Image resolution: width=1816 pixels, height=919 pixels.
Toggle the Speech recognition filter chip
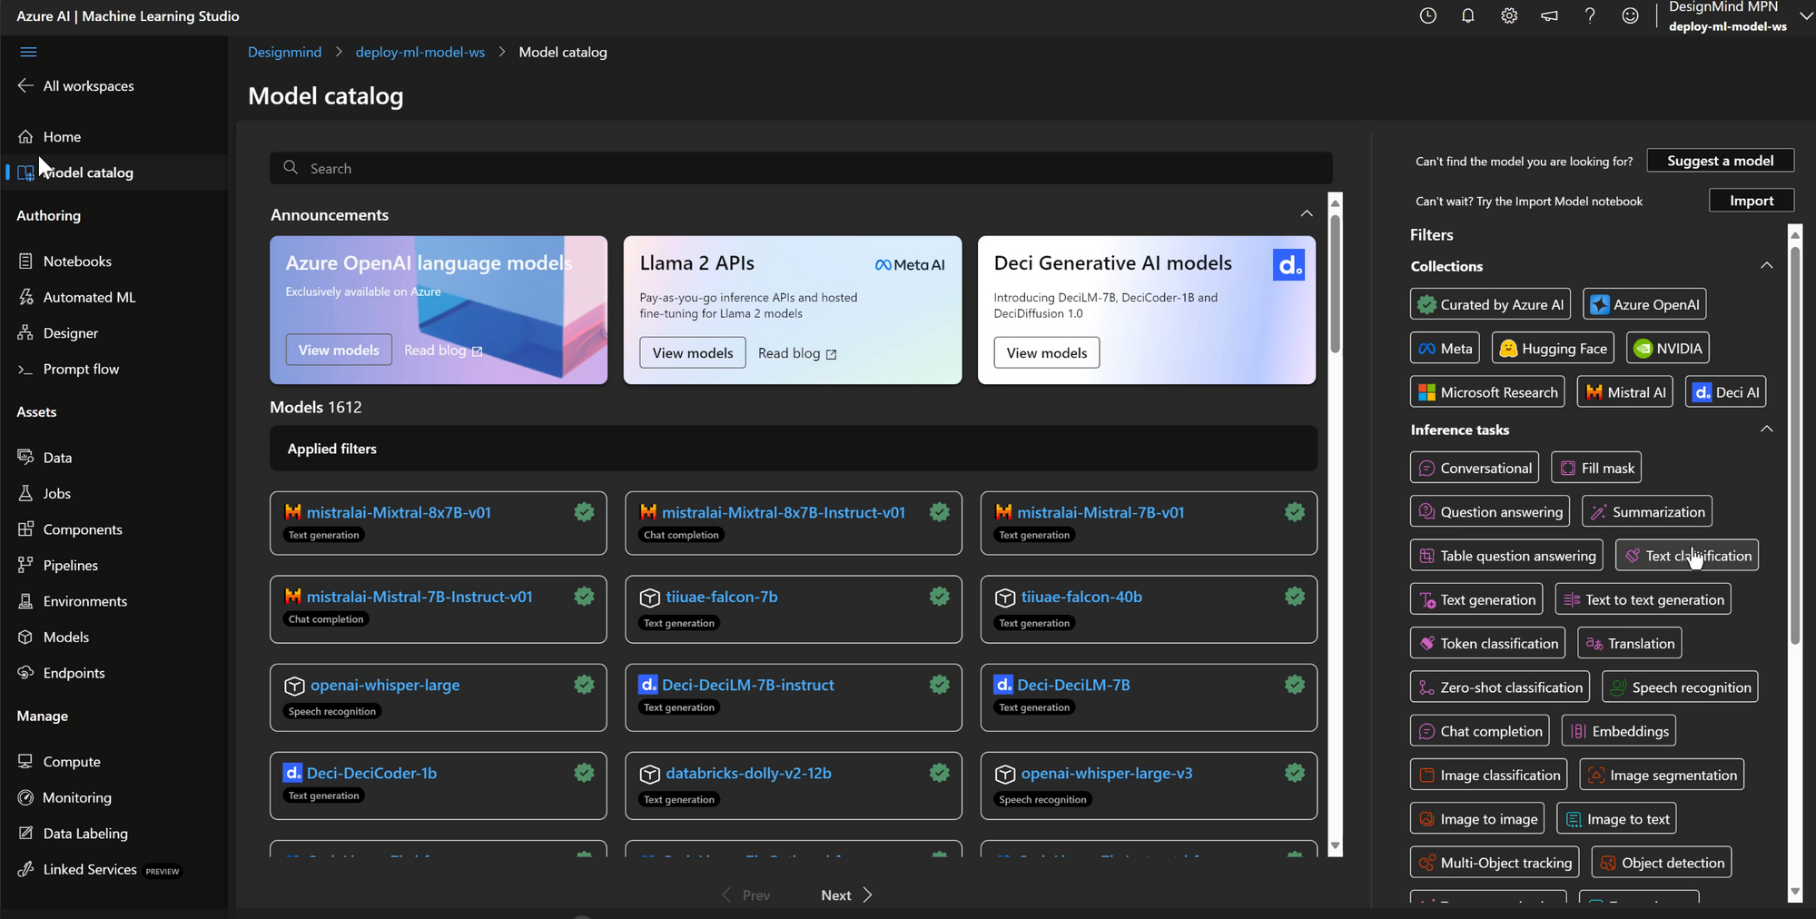[1679, 687]
